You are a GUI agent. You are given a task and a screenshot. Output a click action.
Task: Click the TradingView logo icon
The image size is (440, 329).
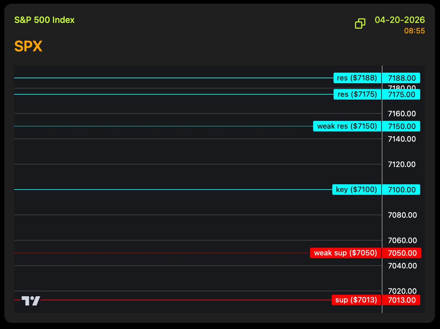[31, 301]
